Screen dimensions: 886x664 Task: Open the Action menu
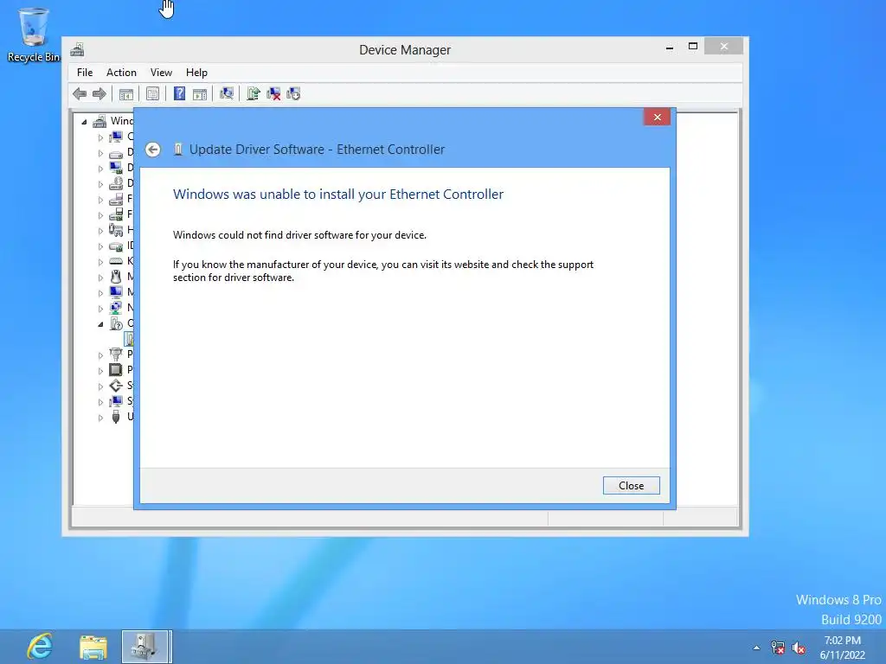[x=121, y=73]
